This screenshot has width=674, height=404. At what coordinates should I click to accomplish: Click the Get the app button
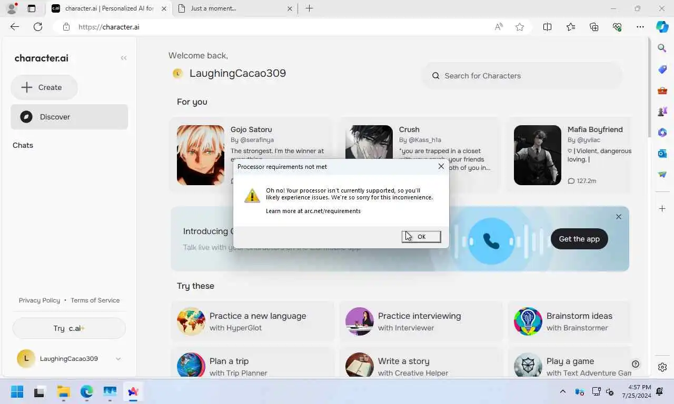(579, 239)
